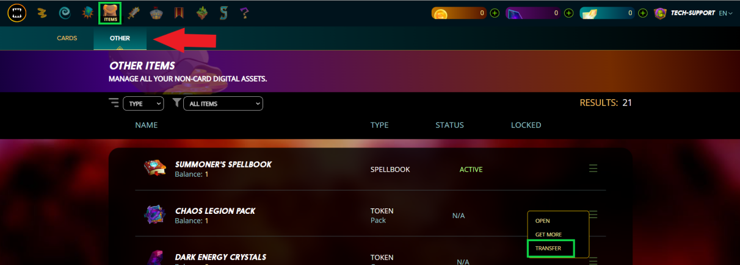Choose Open from the pack menu

pos(543,221)
